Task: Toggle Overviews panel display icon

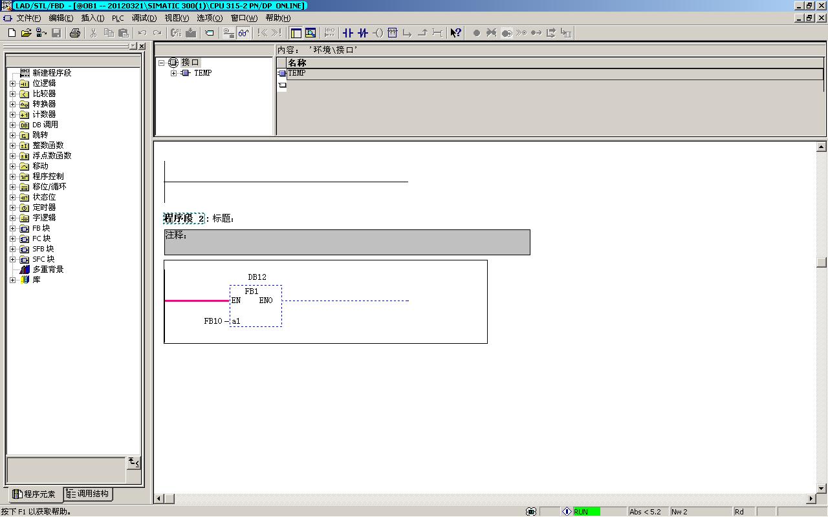Action: tap(296, 33)
